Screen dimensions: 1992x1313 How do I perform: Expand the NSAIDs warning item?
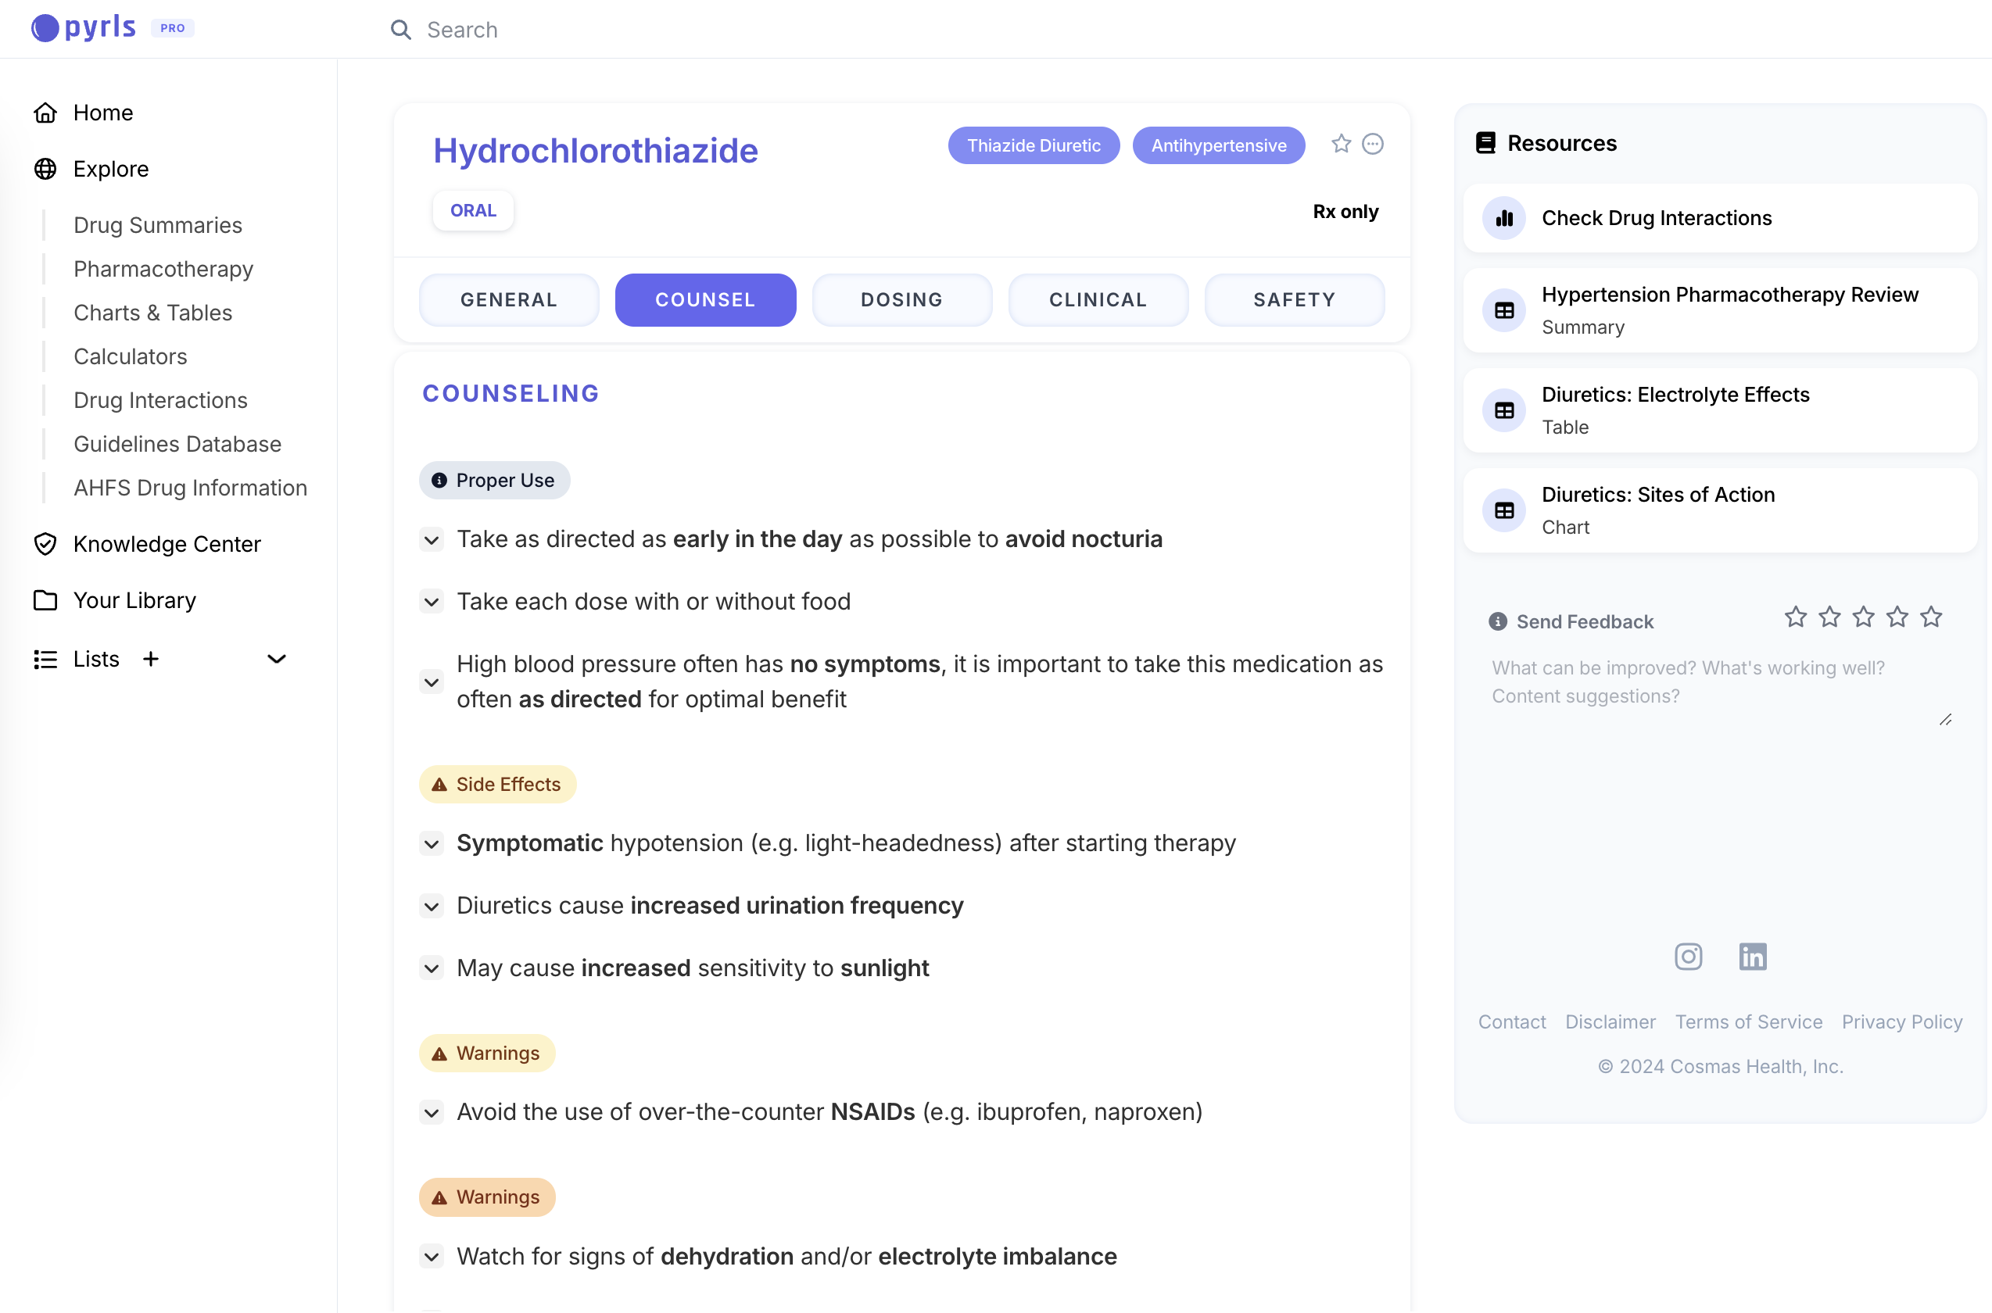(432, 1112)
